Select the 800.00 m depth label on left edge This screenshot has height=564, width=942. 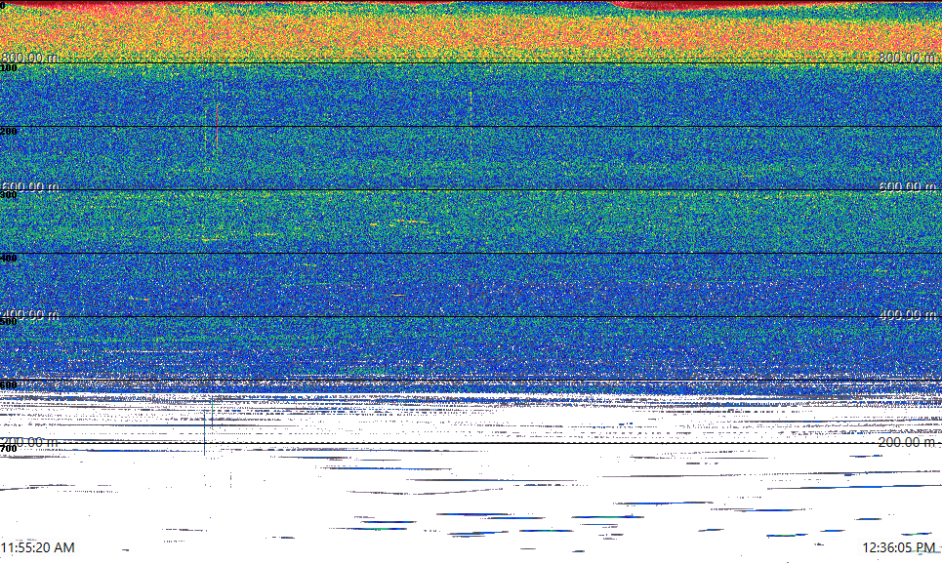(29, 58)
